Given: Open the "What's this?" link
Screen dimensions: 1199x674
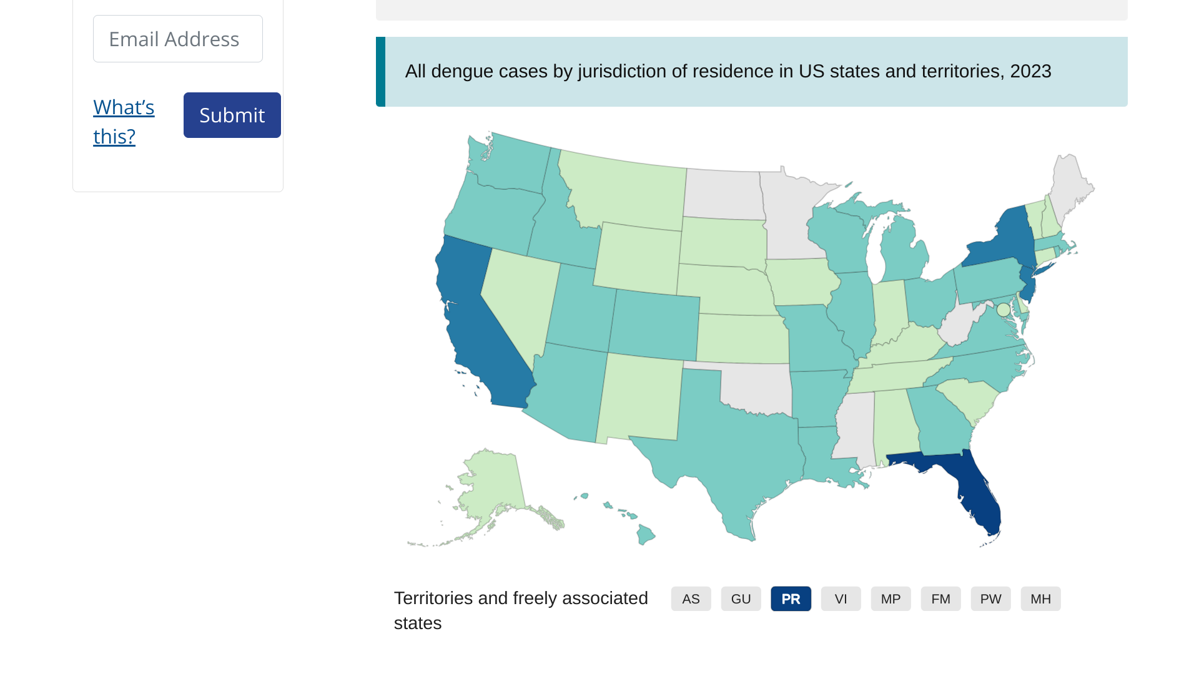Looking at the screenshot, I should tap(124, 122).
